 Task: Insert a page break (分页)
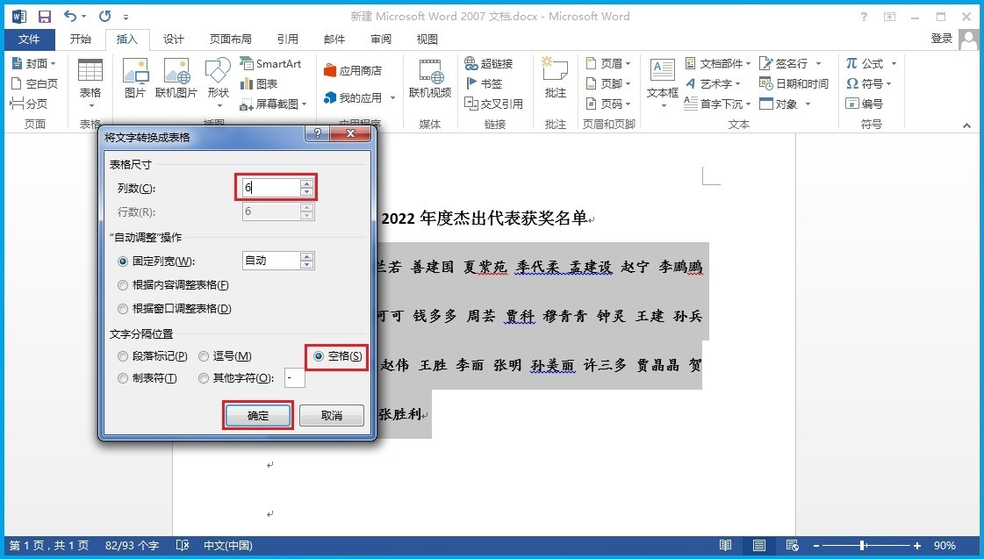[29, 104]
